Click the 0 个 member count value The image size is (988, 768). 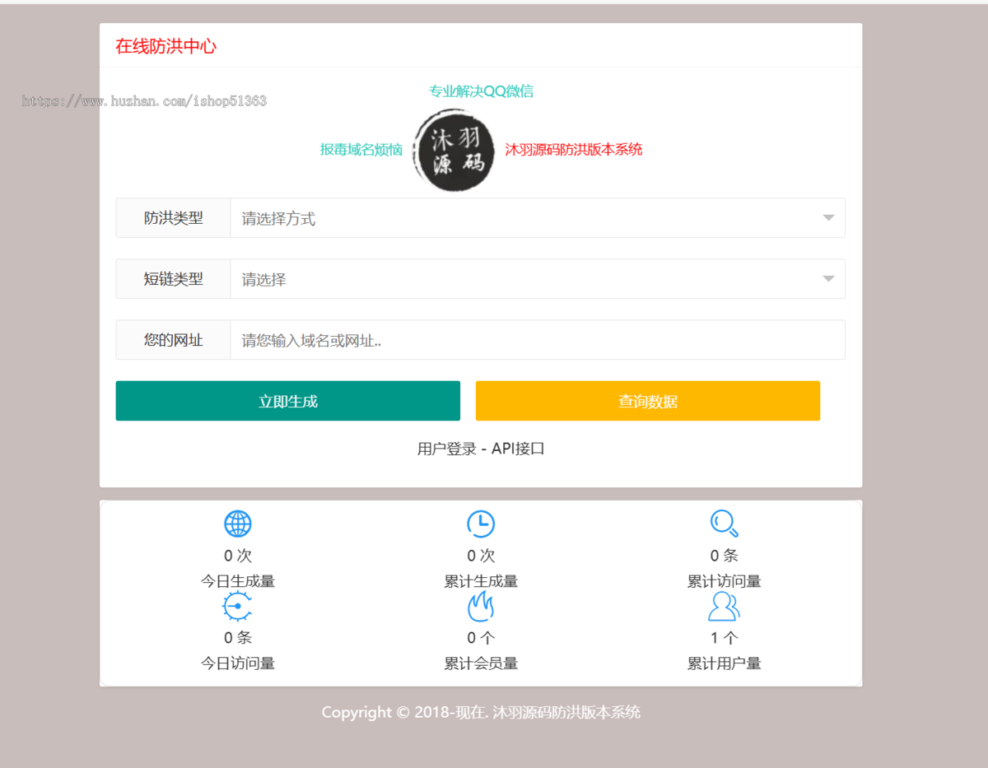coord(481,638)
